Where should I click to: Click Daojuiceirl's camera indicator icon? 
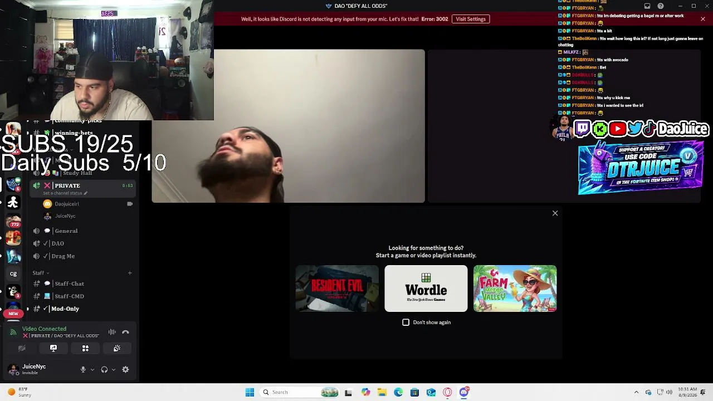tap(130, 204)
